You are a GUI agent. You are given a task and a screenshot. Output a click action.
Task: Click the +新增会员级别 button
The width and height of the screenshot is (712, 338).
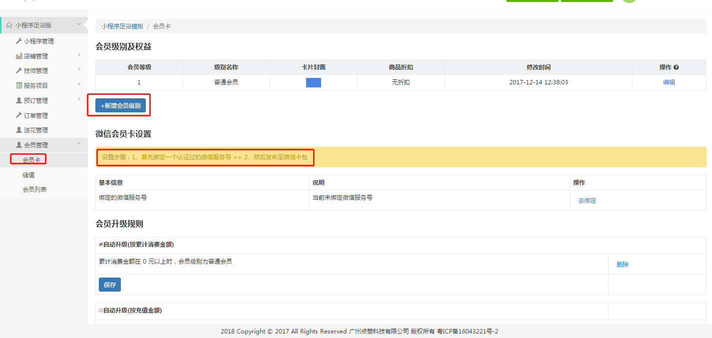[x=120, y=106]
